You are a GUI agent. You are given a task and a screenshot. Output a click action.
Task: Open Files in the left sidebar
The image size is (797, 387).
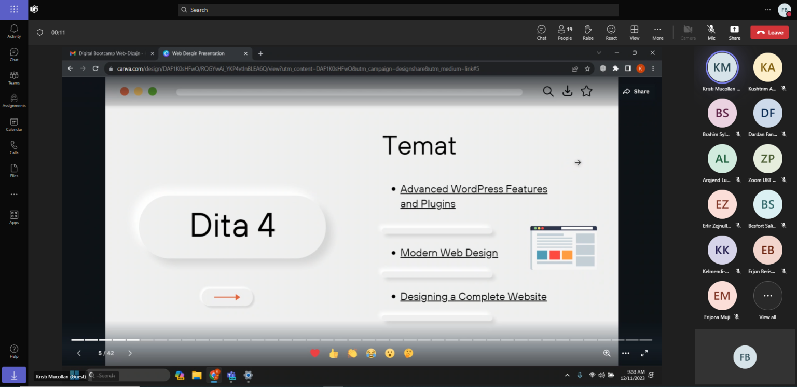14,171
